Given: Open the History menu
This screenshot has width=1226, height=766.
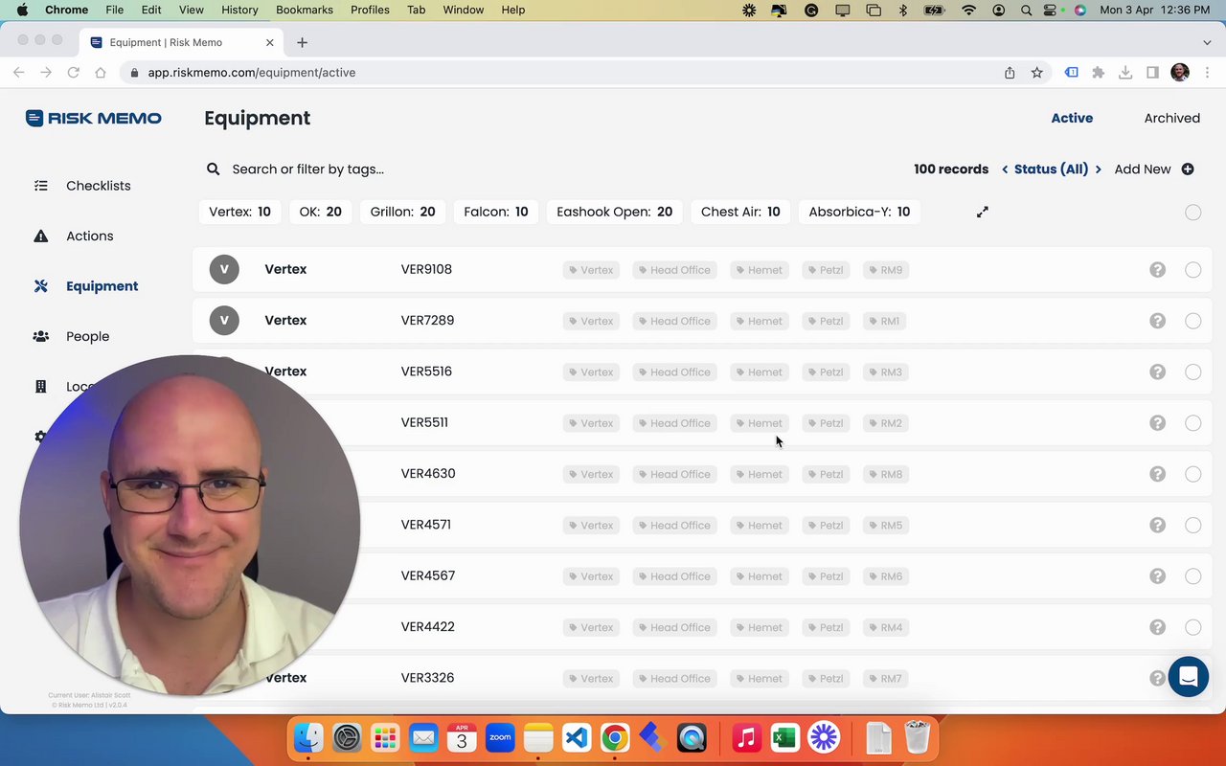Looking at the screenshot, I should point(239,10).
